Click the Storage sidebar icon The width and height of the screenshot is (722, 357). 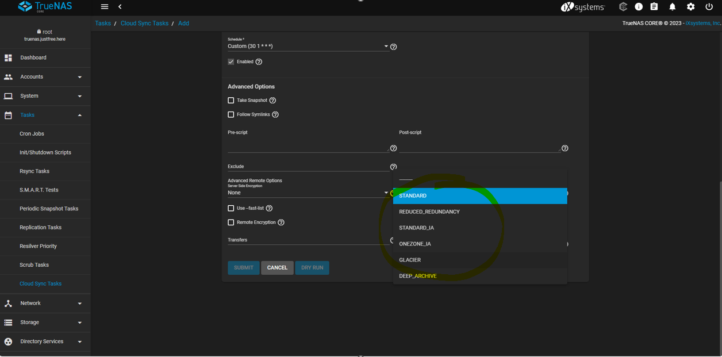click(x=8, y=323)
